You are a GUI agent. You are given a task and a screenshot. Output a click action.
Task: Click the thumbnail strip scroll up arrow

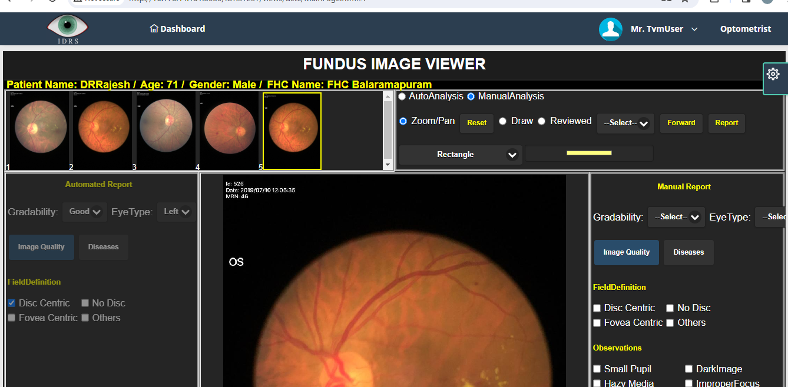(388, 96)
